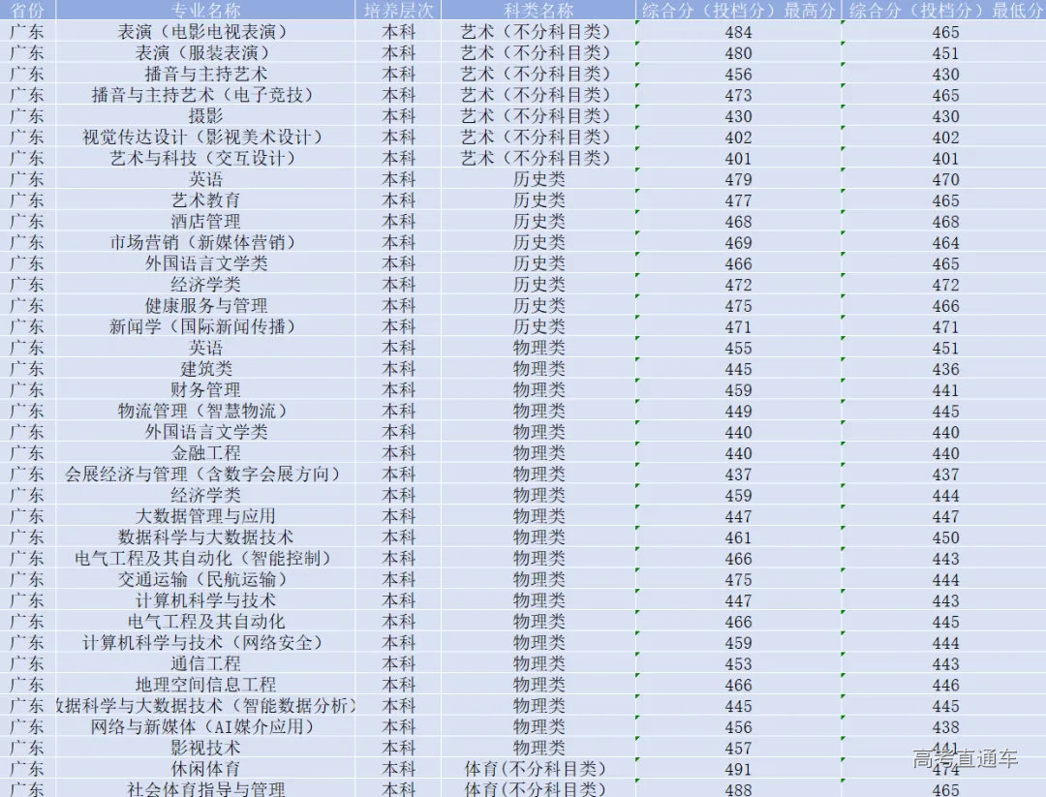
Task: Select the 酒店管理 cell
Action: (x=205, y=222)
